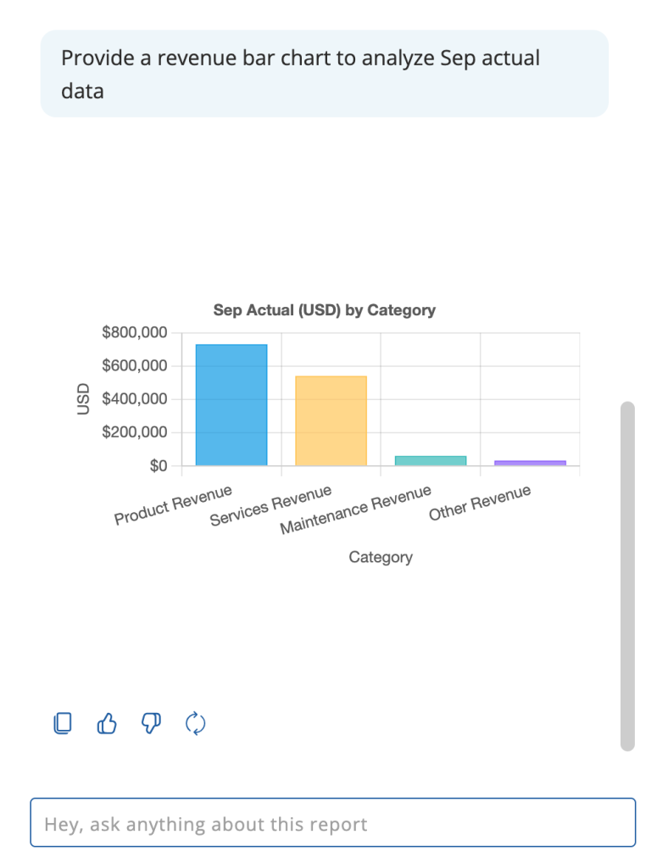
Task: Copy the chart response
Action: pyautogui.click(x=63, y=723)
